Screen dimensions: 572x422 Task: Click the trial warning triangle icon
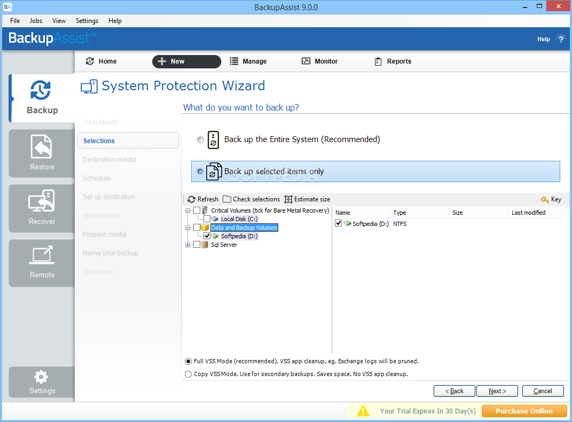click(x=363, y=411)
